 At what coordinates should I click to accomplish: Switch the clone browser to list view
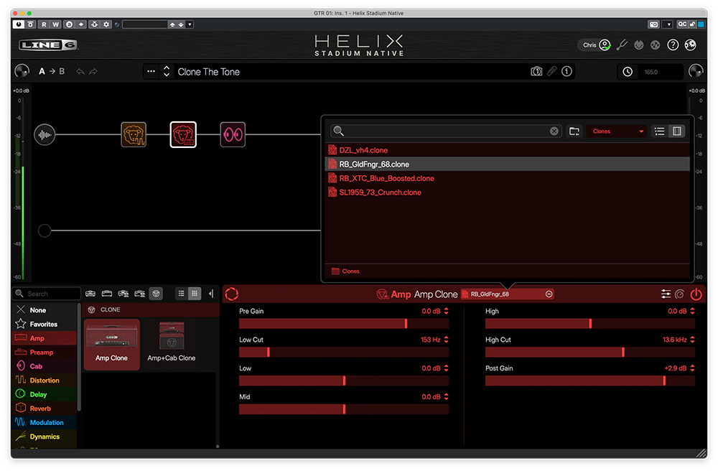659,131
